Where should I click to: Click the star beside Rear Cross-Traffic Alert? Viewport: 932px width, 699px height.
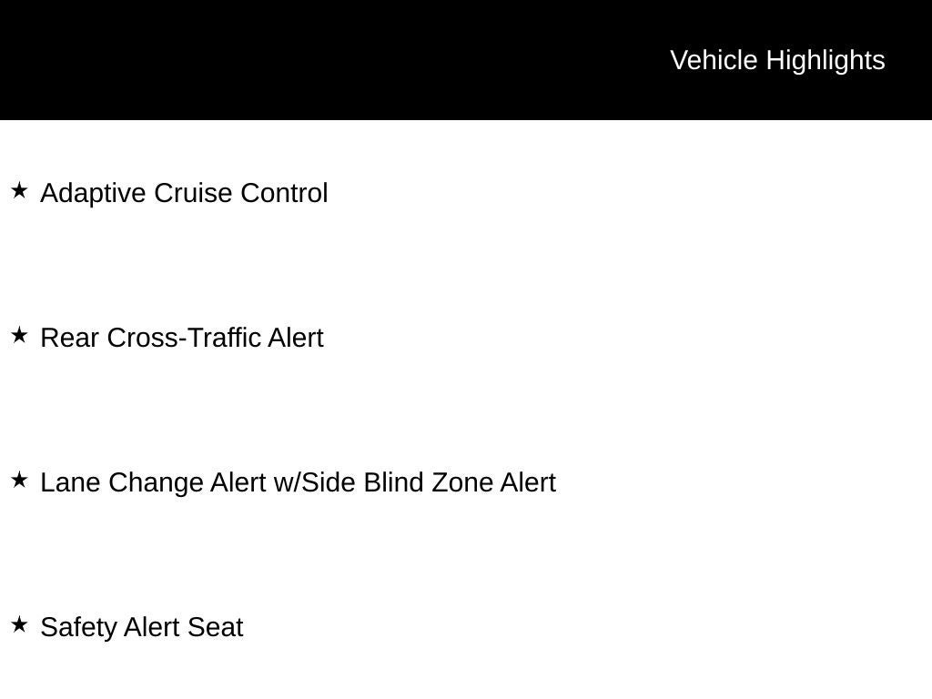click(20, 335)
